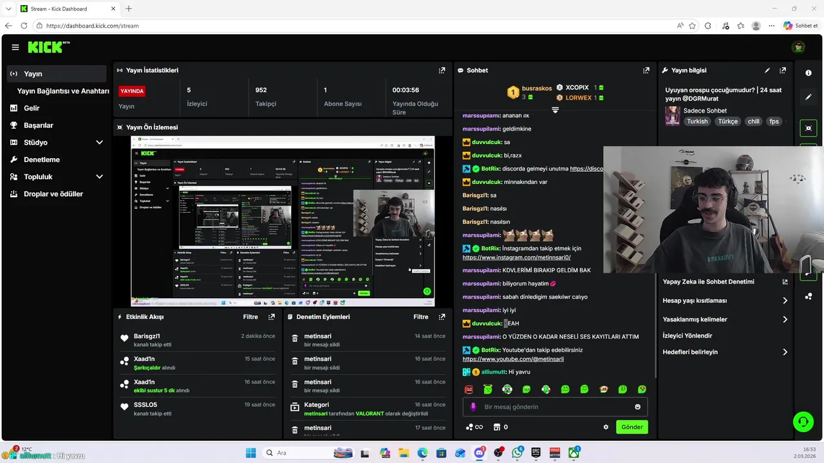The image size is (824, 463).
Task: Click Filtre in Denetim Eylemleri panel
Action: point(421,317)
